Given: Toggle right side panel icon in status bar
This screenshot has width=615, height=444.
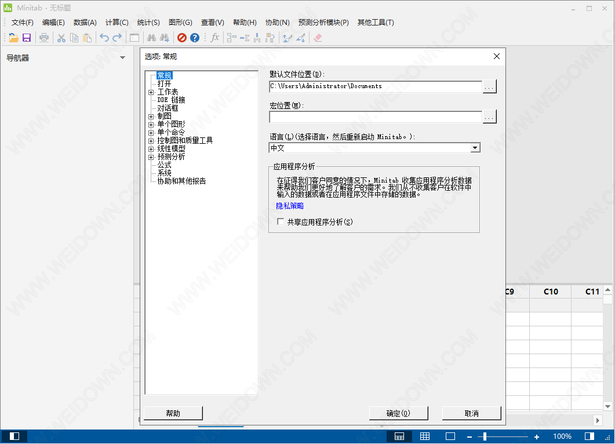Looking at the screenshot, I should pyautogui.click(x=589, y=436).
